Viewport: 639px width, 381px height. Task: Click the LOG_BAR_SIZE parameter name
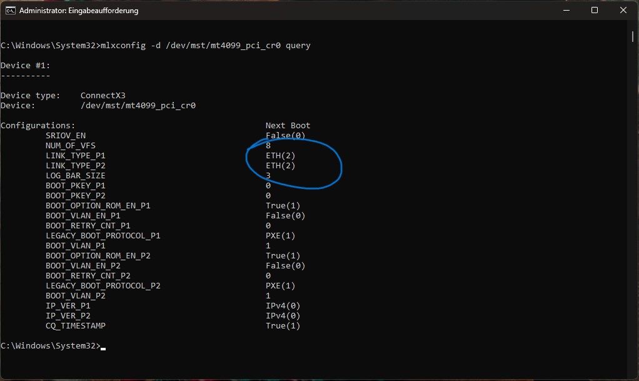click(x=76, y=175)
